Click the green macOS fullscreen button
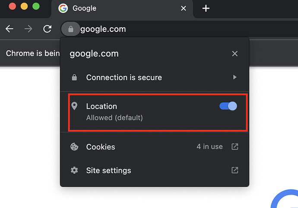The width and height of the screenshot is (298, 208). [x=36, y=6]
